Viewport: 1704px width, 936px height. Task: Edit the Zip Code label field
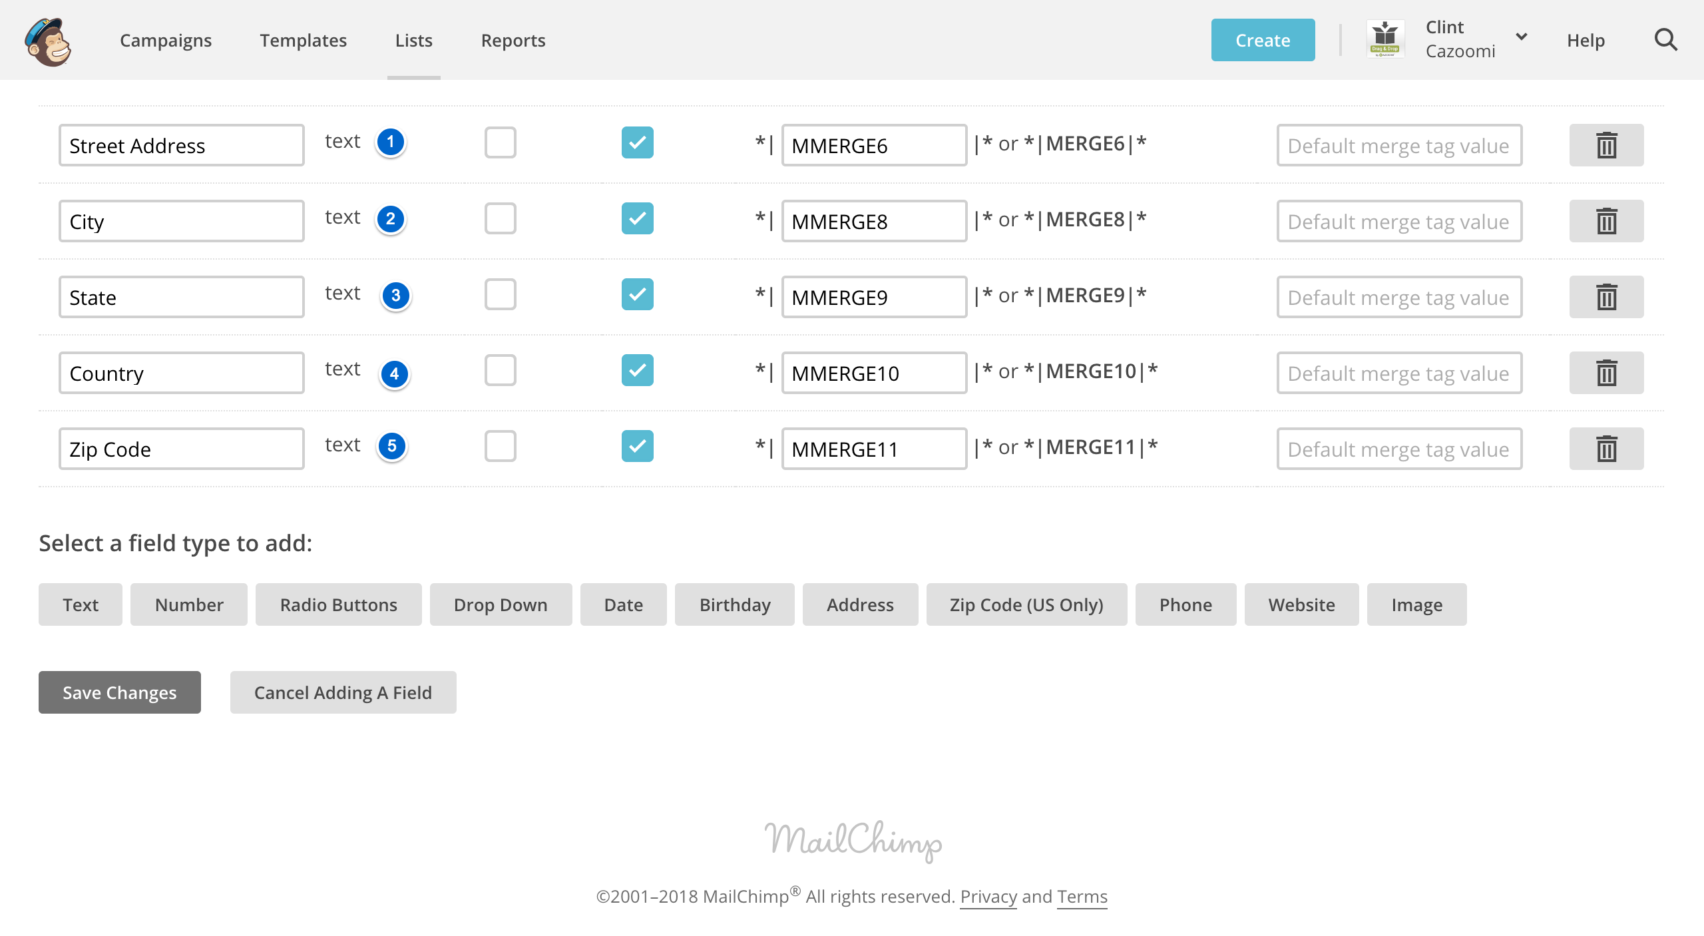click(x=182, y=449)
